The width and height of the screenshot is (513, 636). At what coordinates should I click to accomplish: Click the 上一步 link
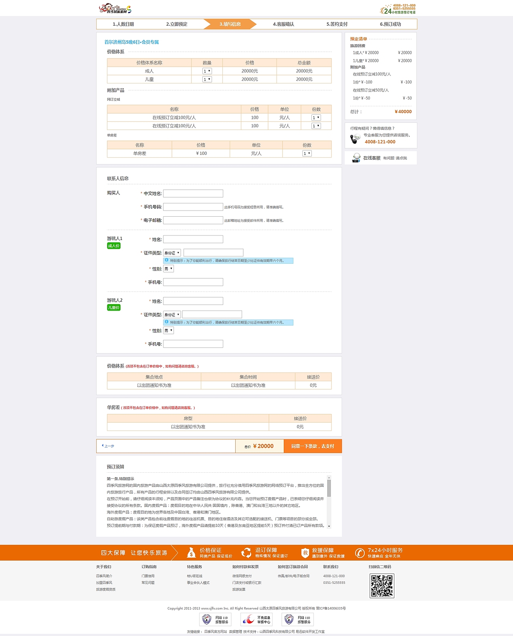pos(109,446)
